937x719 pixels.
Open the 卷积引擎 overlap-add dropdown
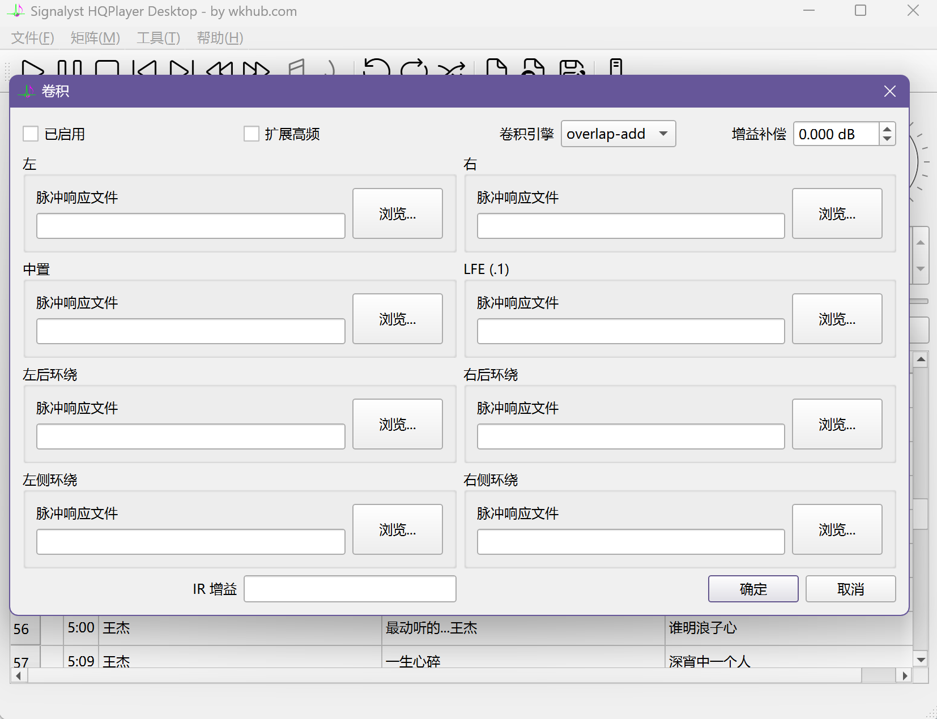tap(618, 134)
